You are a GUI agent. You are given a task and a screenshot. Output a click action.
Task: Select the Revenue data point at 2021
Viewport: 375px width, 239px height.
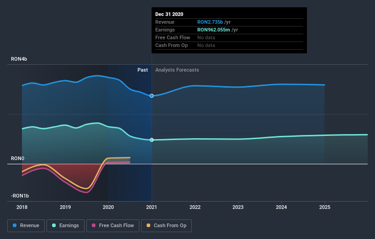[x=152, y=96]
